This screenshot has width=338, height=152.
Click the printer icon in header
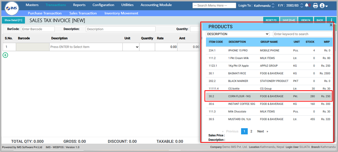coord(315,6)
